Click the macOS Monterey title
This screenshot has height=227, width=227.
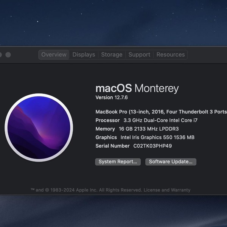(137, 88)
